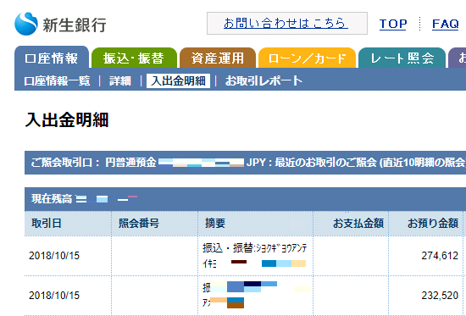Click the 現在残高 label
The width and height of the screenshot is (466, 316).
(52, 199)
